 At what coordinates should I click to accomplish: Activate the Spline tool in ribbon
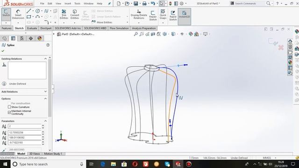(46, 11)
